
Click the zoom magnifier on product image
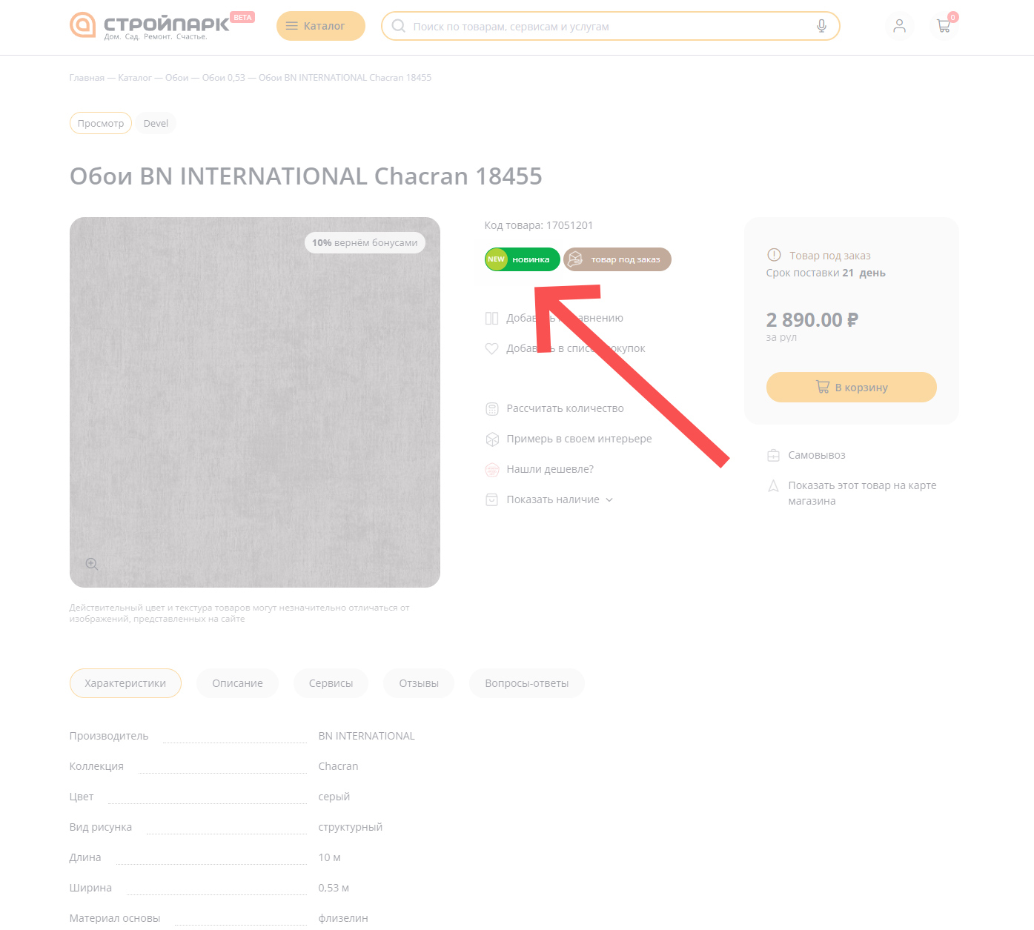tap(92, 565)
